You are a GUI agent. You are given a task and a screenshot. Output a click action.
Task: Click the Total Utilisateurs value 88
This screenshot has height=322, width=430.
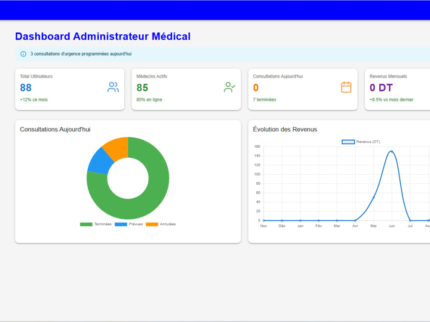click(26, 88)
